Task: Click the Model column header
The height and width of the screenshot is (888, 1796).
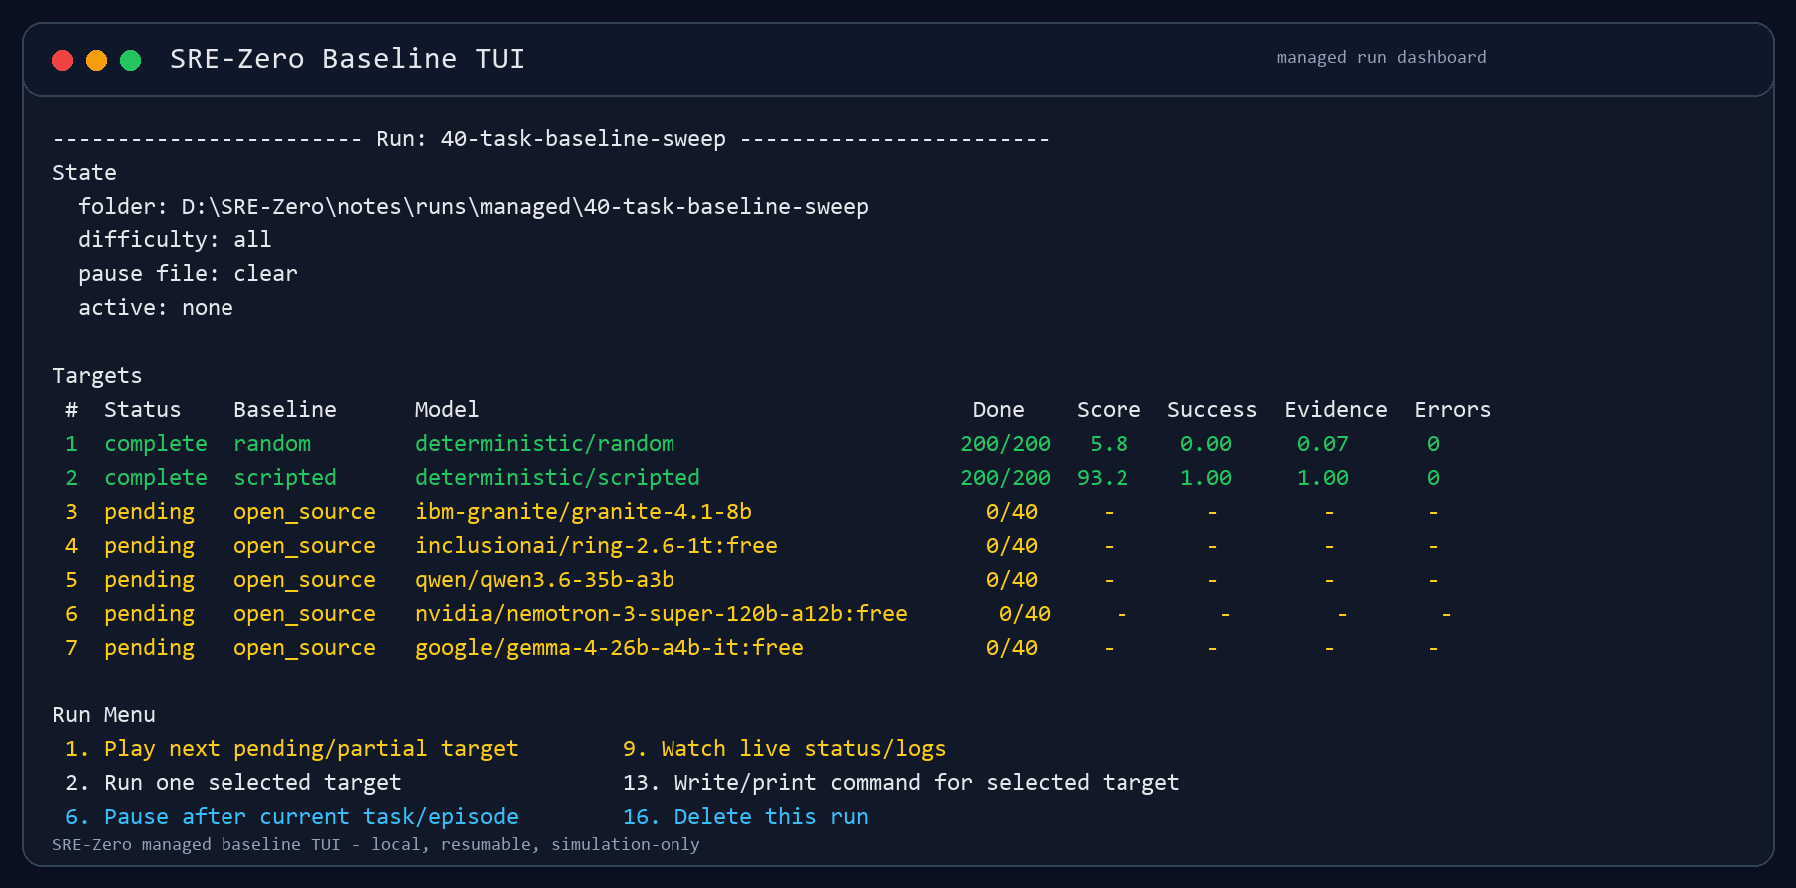Action: (x=447, y=410)
